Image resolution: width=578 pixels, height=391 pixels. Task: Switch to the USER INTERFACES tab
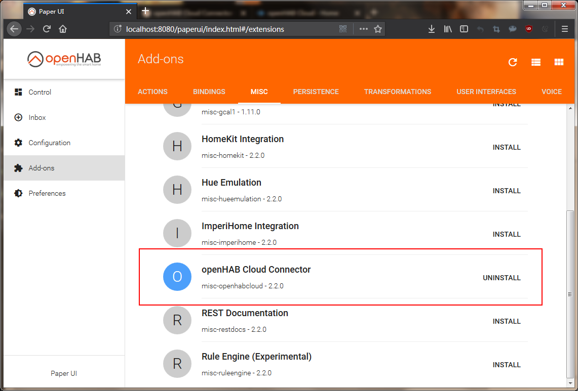click(x=486, y=92)
